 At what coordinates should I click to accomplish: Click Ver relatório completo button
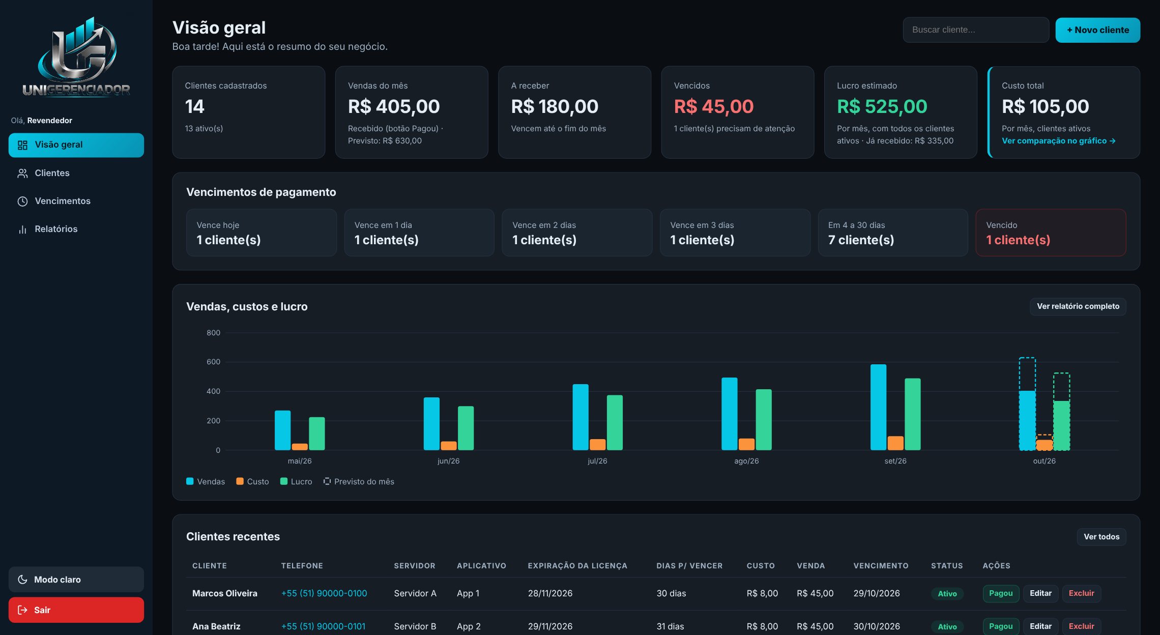[x=1078, y=306]
